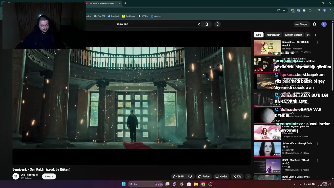Open more actions menu under video
The image size is (334, 188).
point(248,177)
